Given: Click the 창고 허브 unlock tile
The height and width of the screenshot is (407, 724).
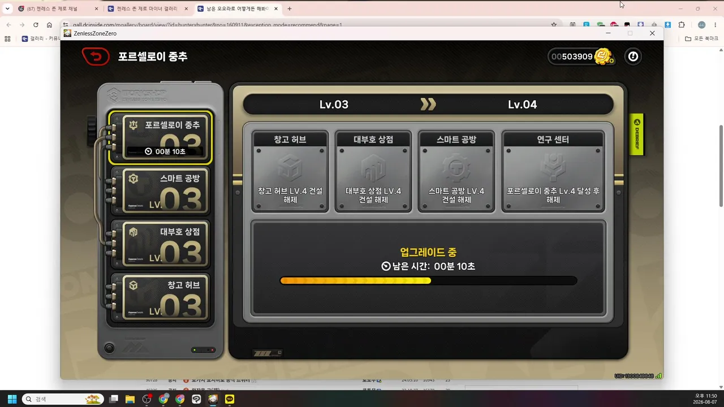Looking at the screenshot, I should tap(290, 172).
